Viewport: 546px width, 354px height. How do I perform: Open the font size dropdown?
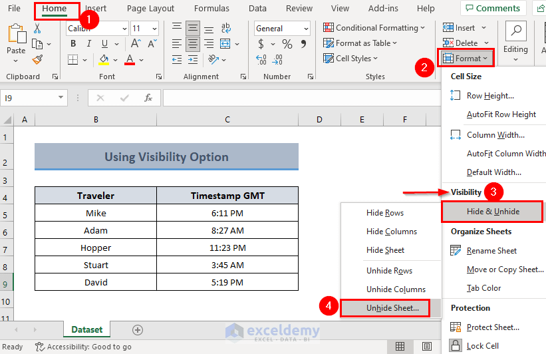(154, 29)
